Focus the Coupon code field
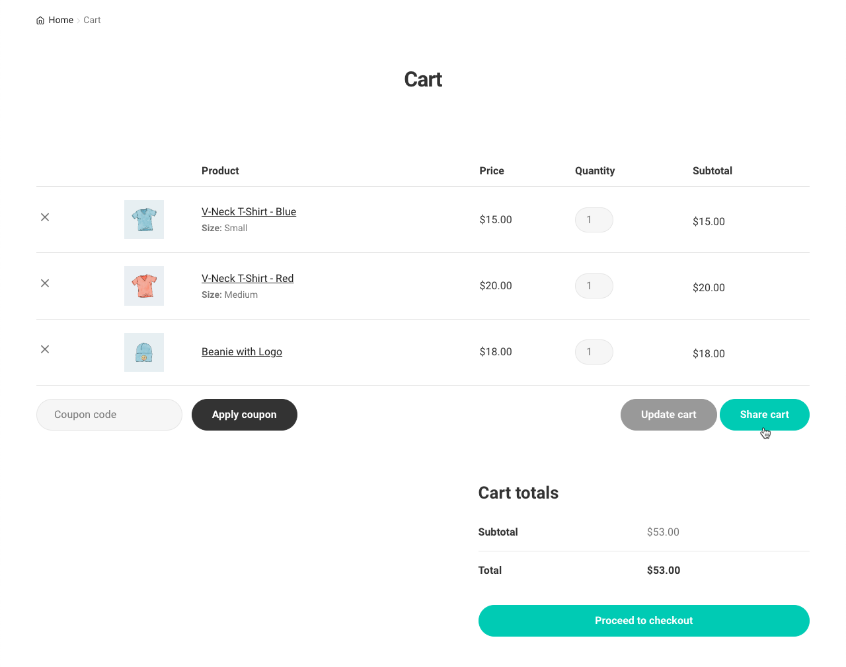Screen dimensions: 846x667 tap(109, 415)
